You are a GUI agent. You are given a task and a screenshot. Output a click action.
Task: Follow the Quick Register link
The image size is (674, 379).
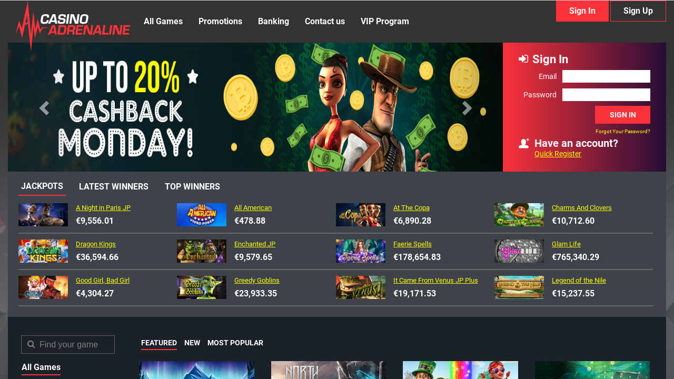558,154
